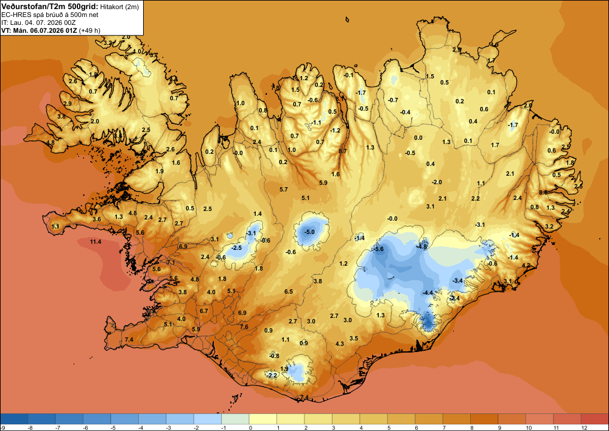This screenshot has width=609, height=431.
Task: Click the -2.2 temperature value
Action: click(272, 375)
